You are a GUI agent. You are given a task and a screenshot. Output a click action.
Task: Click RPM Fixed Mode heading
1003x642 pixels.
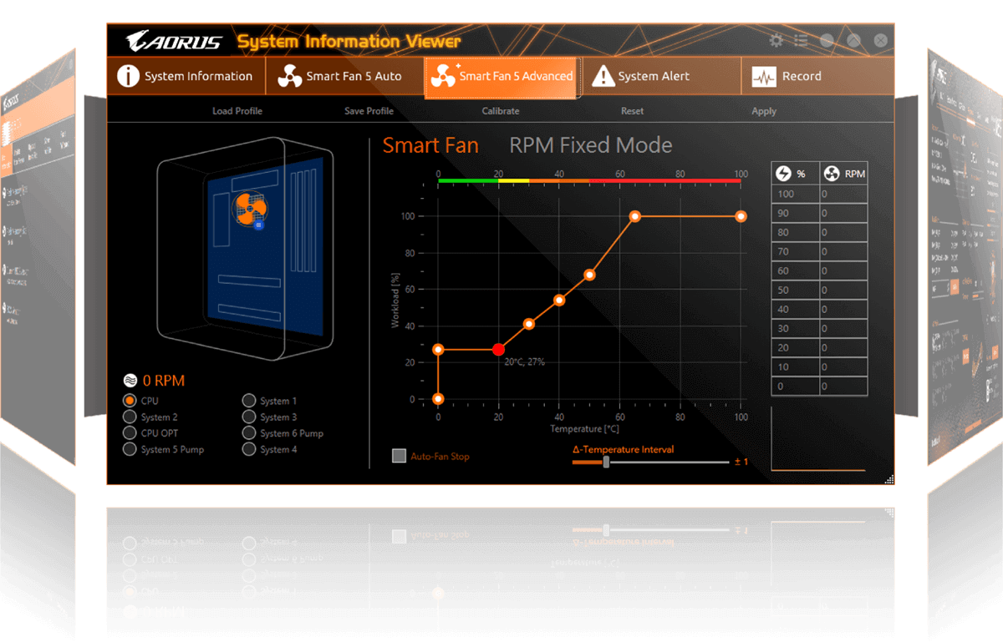point(590,146)
